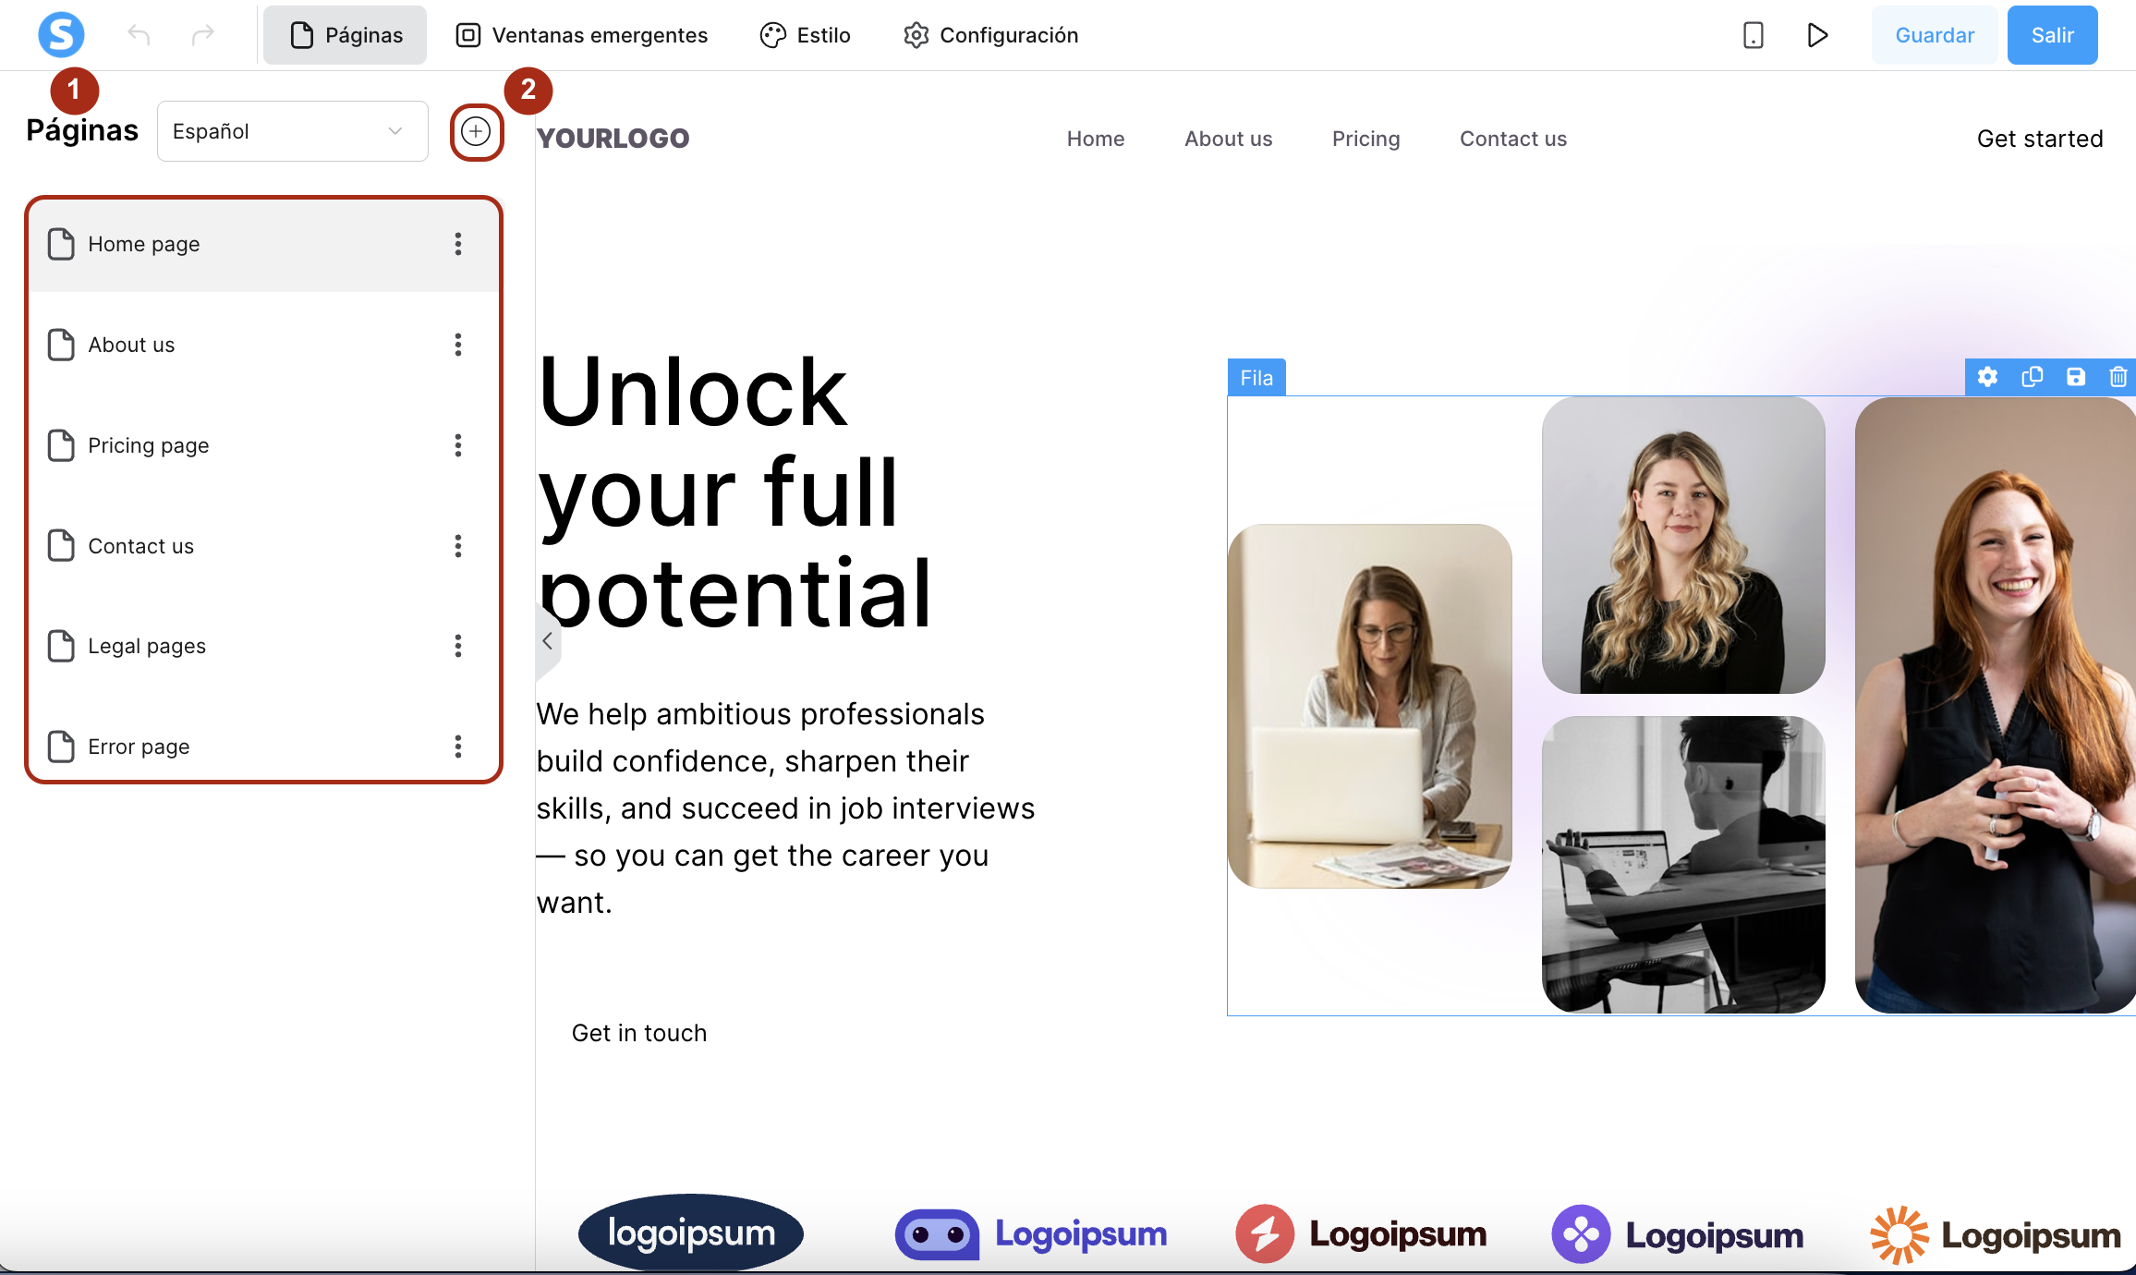
Task: Open options menu for Pricing page
Action: point(457,445)
